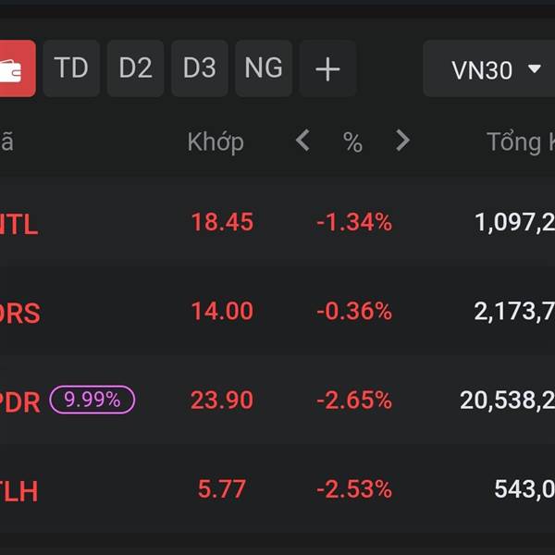Click the 14.00 matched price
Image resolution: width=555 pixels, height=555 pixels.
point(222,311)
